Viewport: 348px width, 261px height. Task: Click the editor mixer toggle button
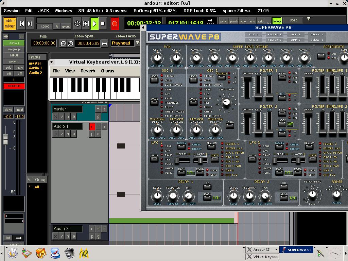pyautogui.click(x=10, y=23)
